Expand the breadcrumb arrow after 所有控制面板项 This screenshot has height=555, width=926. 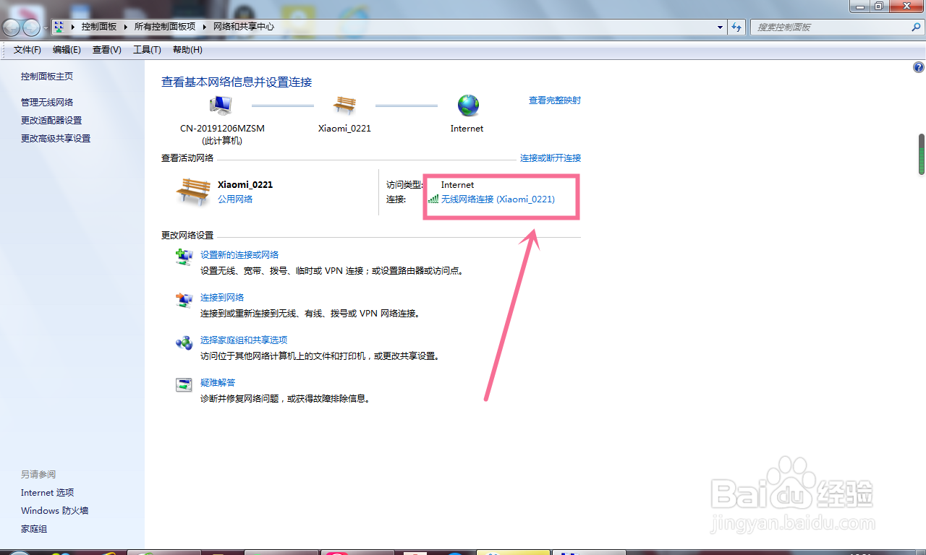(x=205, y=27)
